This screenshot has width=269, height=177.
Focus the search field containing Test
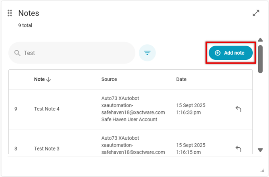pos(75,53)
